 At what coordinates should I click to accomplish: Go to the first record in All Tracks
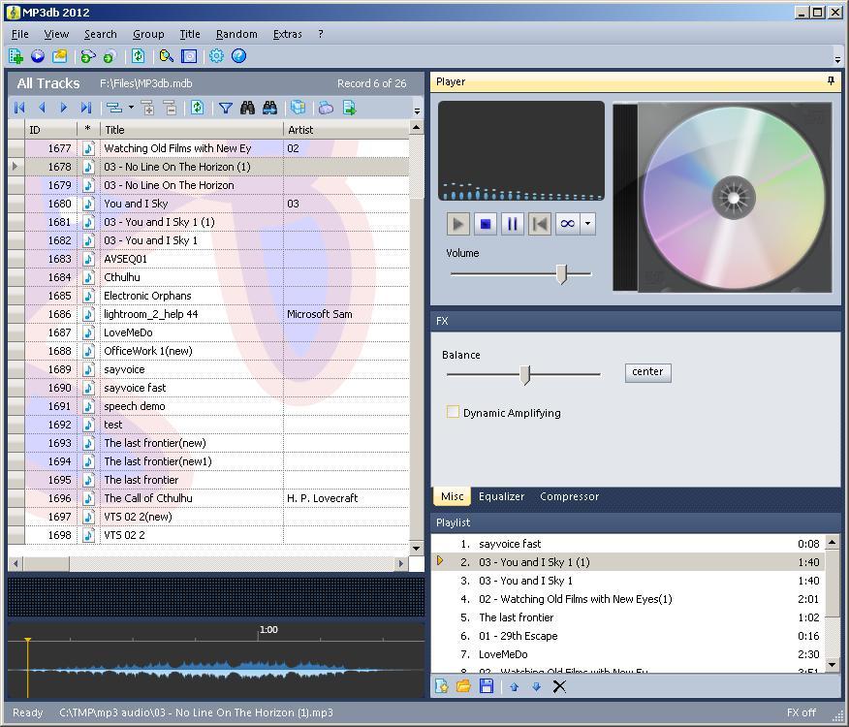click(19, 108)
